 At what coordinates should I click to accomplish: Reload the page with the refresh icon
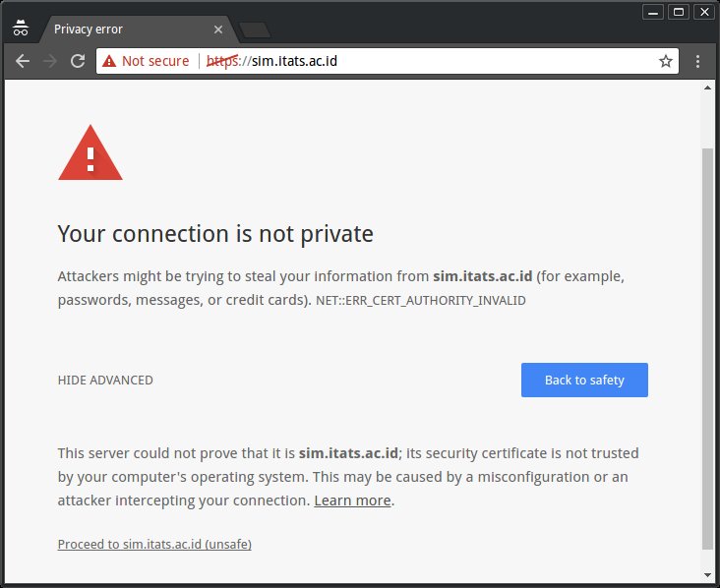[78, 61]
